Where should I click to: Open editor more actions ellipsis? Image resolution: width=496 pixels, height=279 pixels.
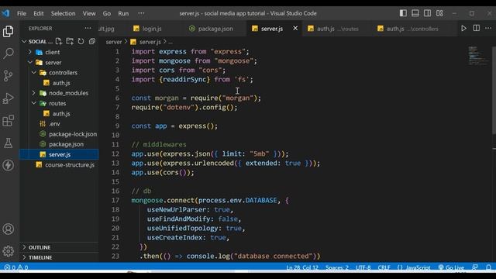[488, 28]
